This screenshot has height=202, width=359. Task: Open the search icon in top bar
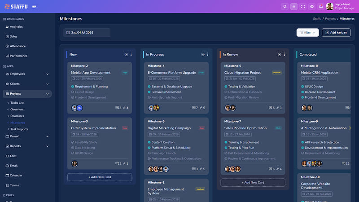point(285,7)
